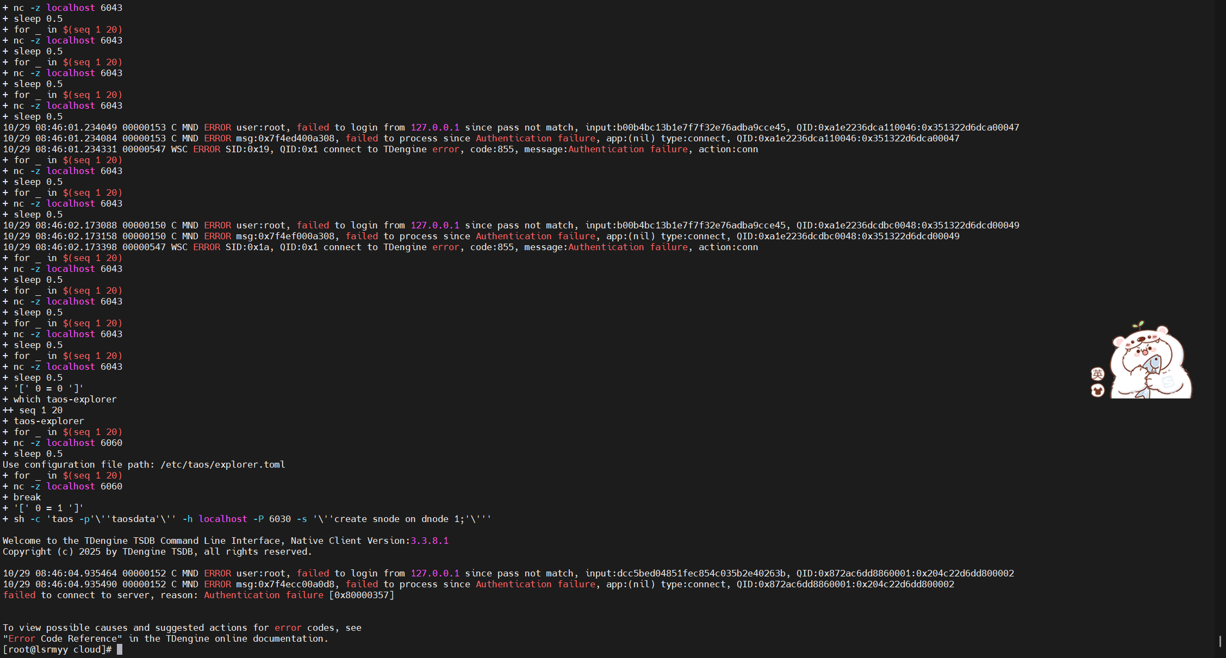Screen dimensions: 1226x658
Task: Click the Copyright 2025 TDengine line
Action: click(x=157, y=551)
